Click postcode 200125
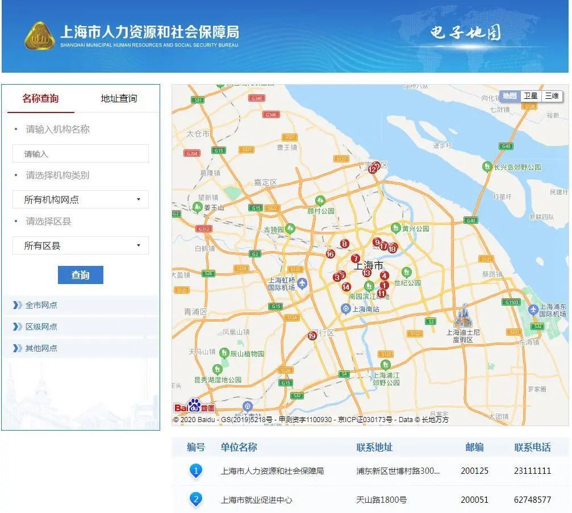Viewport: 572px width, 513px height. pos(475,471)
